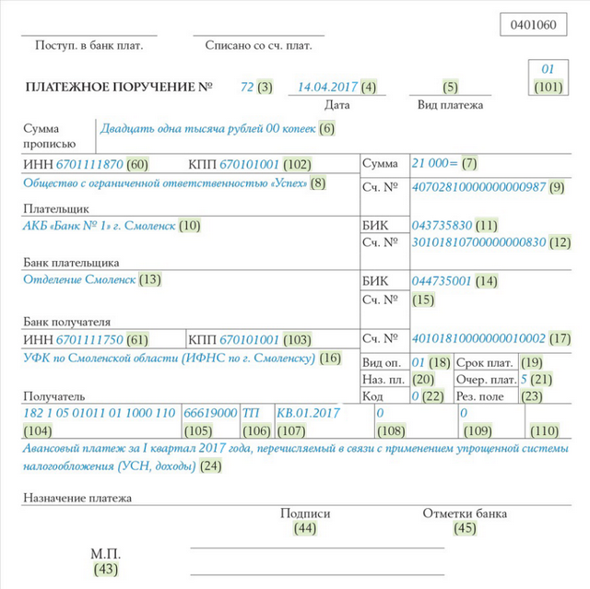Click the date field 14.04.2017
The image size is (590, 589).
pyautogui.click(x=327, y=87)
